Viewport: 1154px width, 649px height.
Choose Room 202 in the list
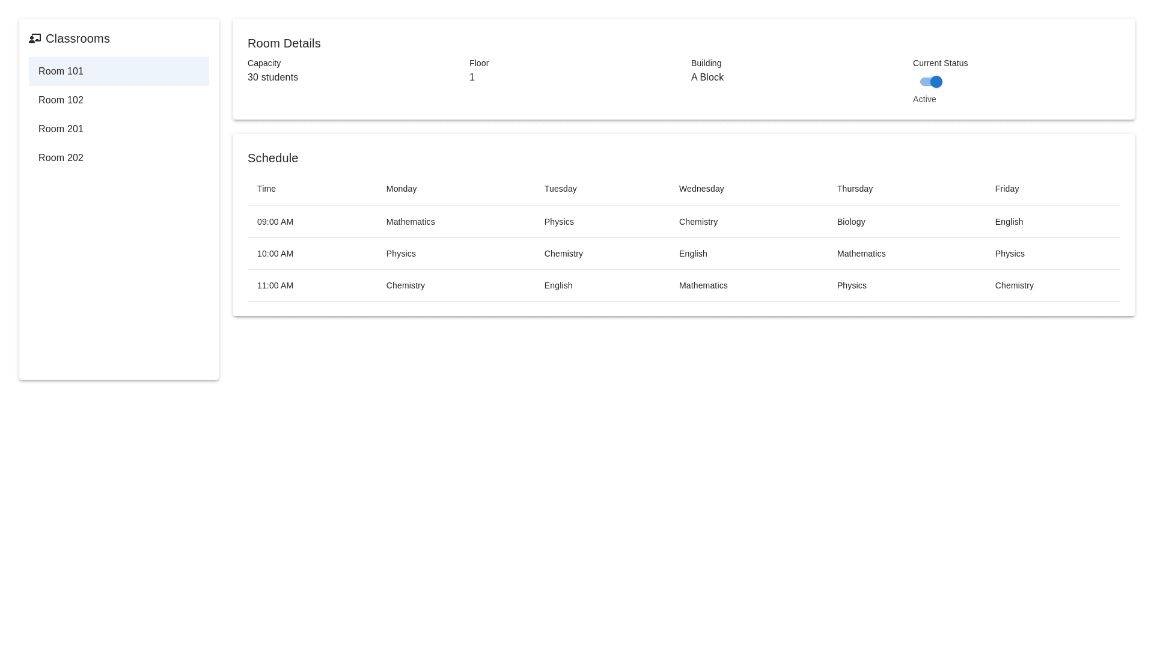pos(118,158)
